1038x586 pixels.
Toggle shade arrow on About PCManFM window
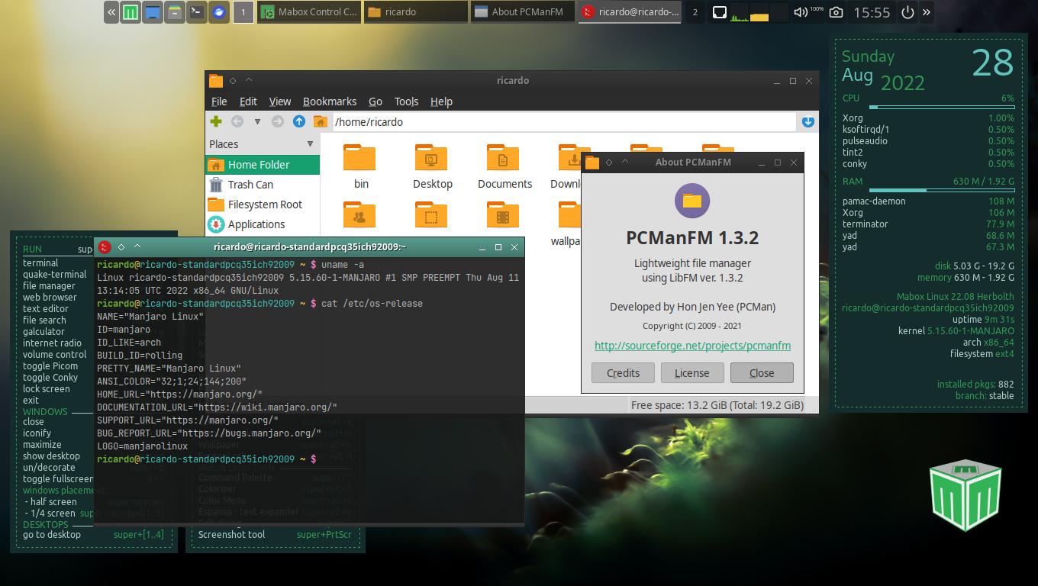click(x=625, y=162)
